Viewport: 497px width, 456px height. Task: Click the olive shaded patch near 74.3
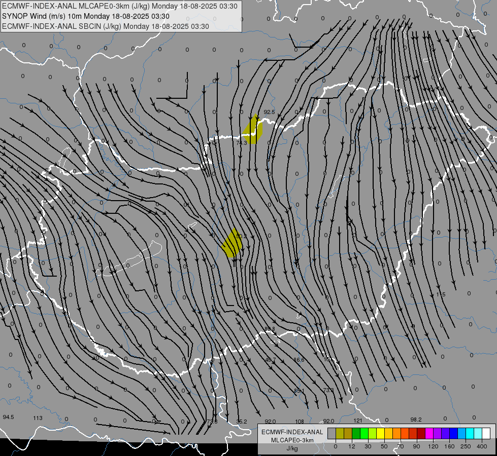253,130
